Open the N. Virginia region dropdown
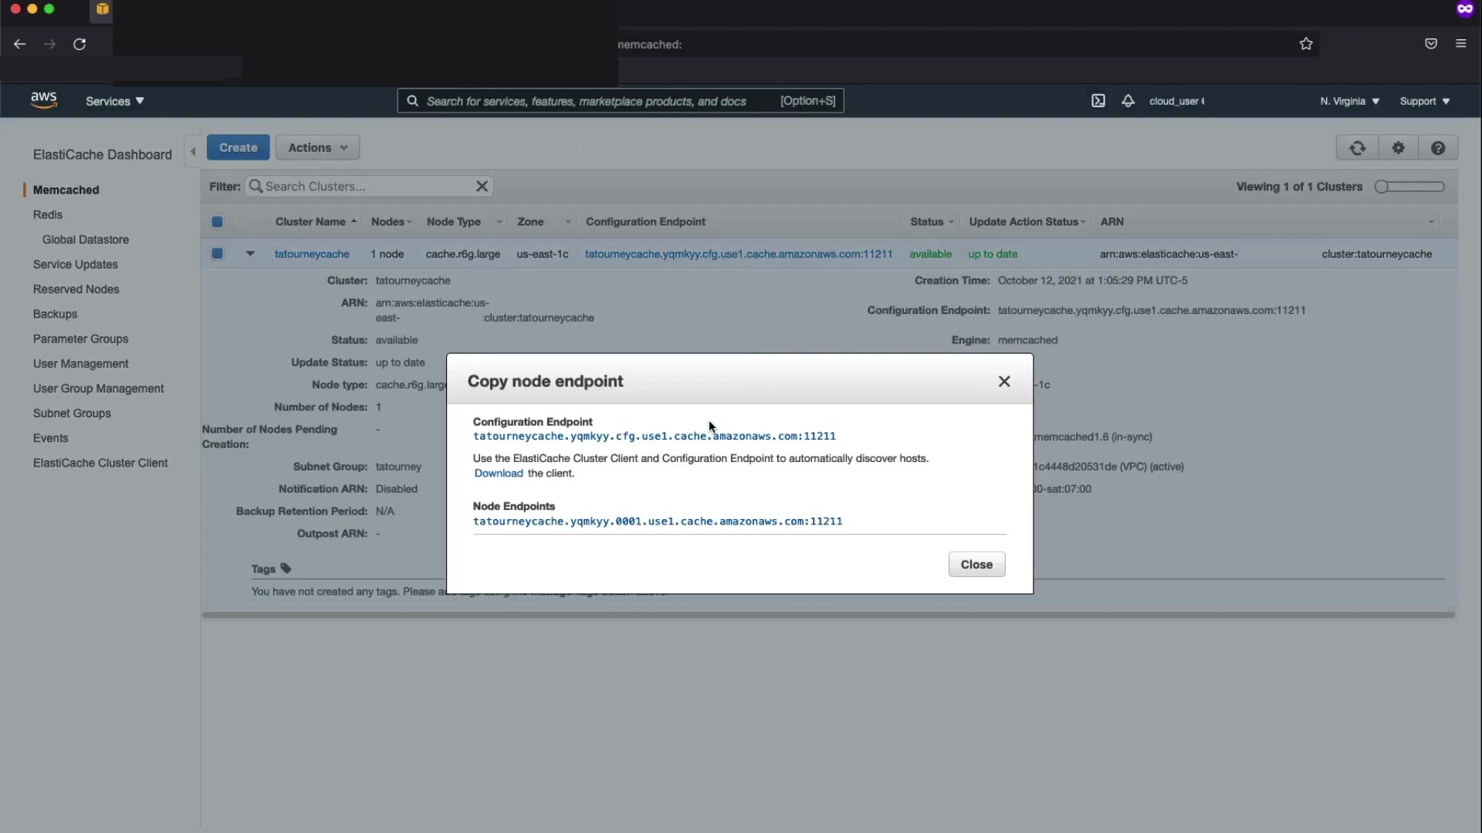 [1349, 101]
